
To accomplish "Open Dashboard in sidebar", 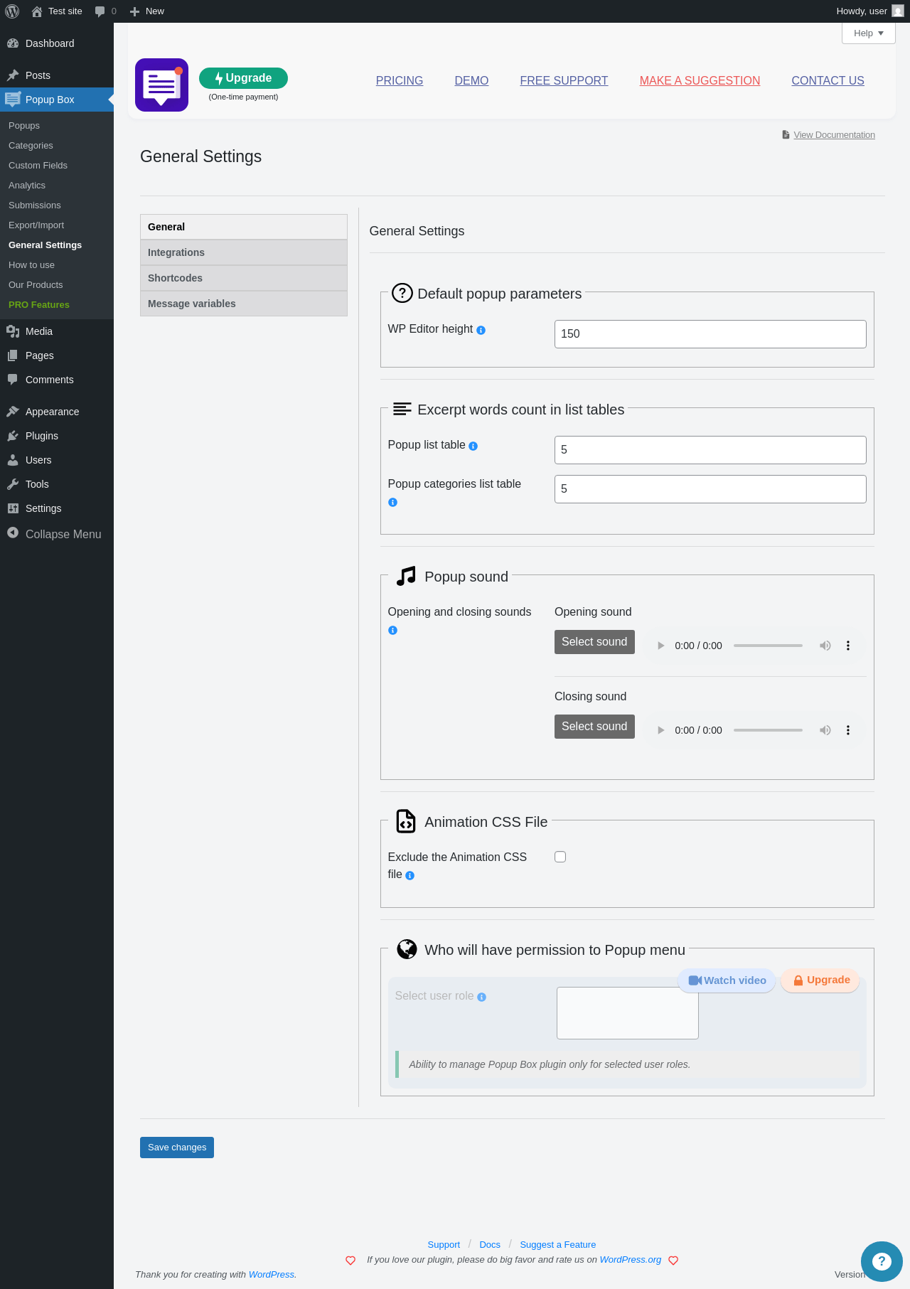I will tap(57, 43).
